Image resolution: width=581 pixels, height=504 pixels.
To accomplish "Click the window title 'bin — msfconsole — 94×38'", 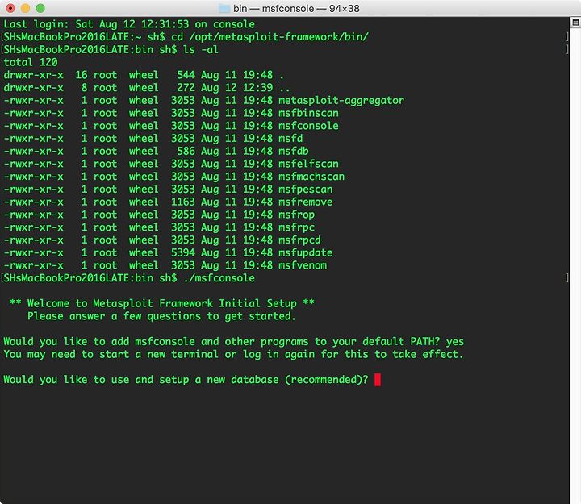I will (296, 8).
